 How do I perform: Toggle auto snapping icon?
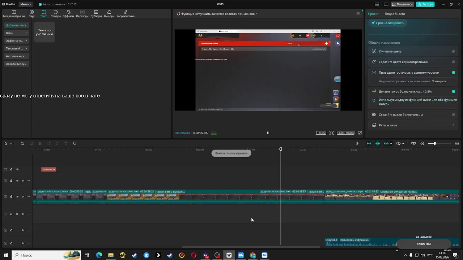[378, 143]
